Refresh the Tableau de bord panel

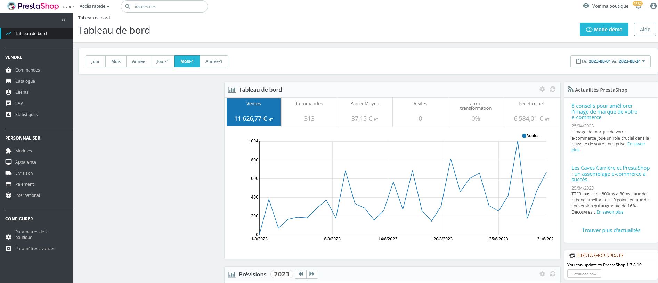tap(553, 89)
